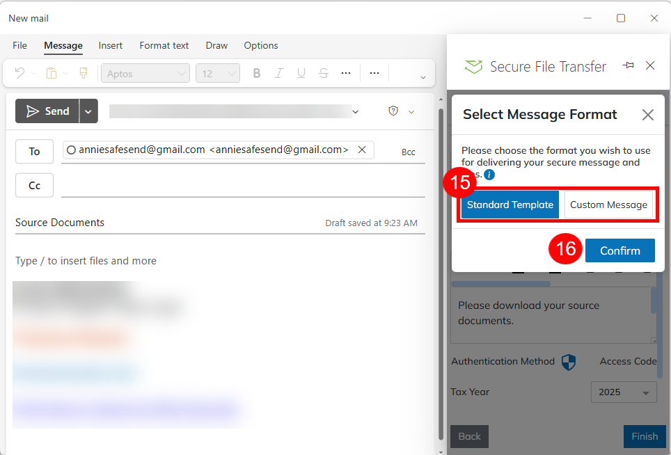Select the Standard Template format
The width and height of the screenshot is (671, 455).
pyautogui.click(x=510, y=205)
